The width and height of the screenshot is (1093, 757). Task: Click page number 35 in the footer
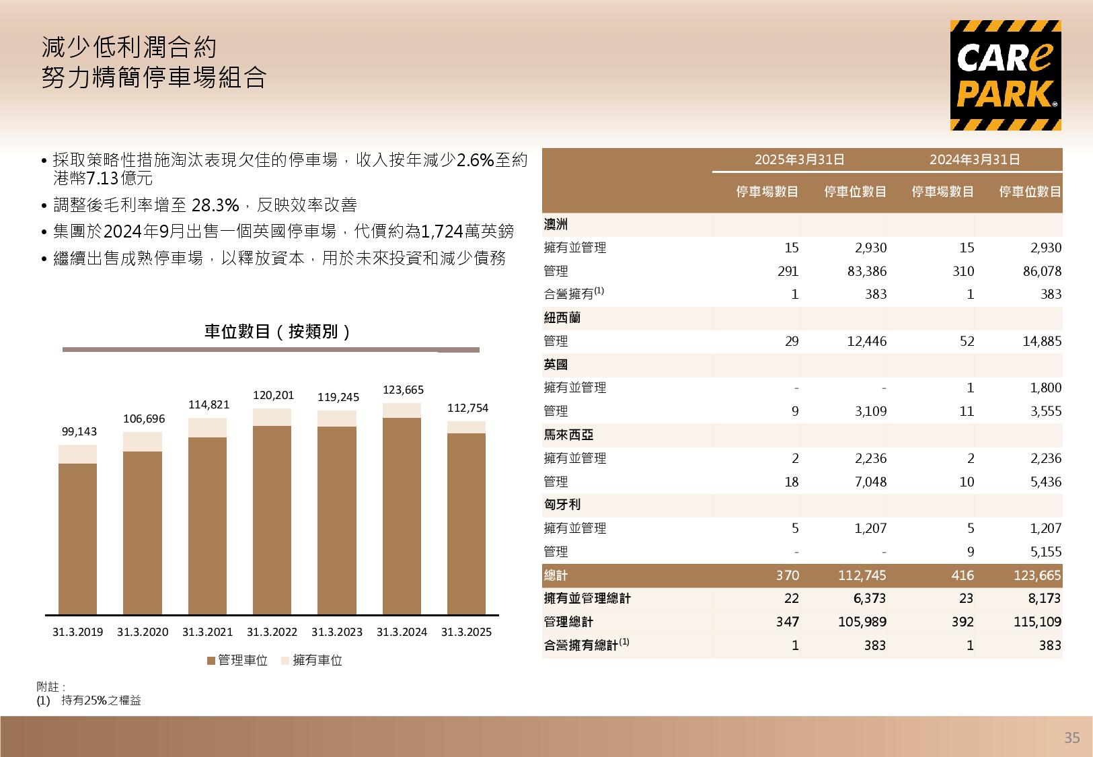click(x=1071, y=738)
